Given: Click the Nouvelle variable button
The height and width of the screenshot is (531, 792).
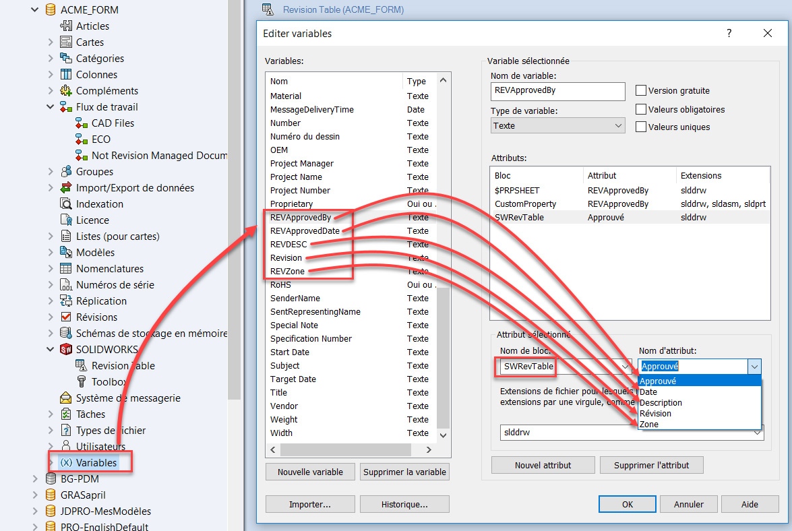Looking at the screenshot, I should coord(310,472).
